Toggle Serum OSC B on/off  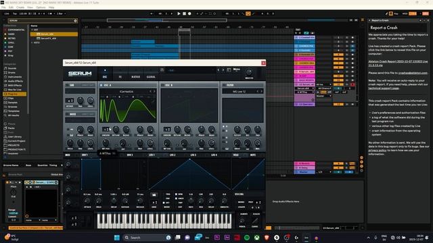(x=162, y=85)
